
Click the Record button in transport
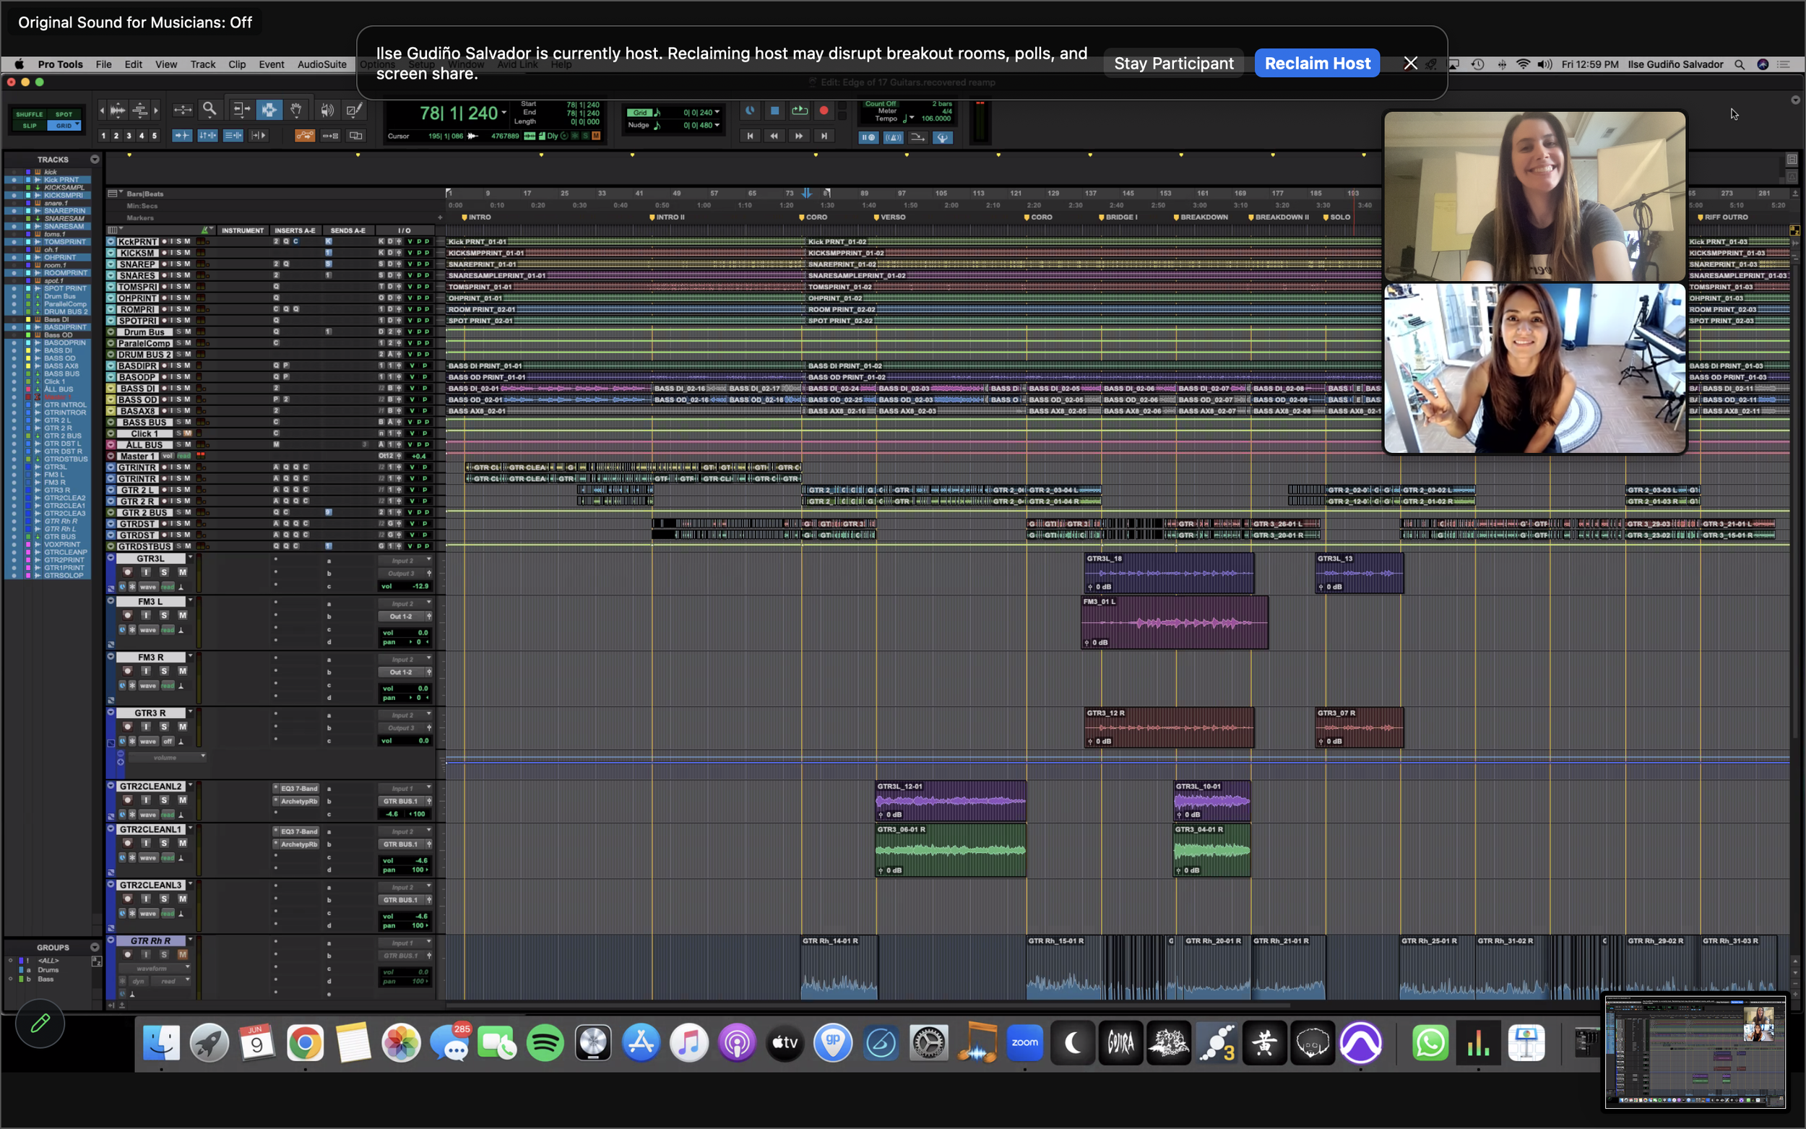(824, 111)
